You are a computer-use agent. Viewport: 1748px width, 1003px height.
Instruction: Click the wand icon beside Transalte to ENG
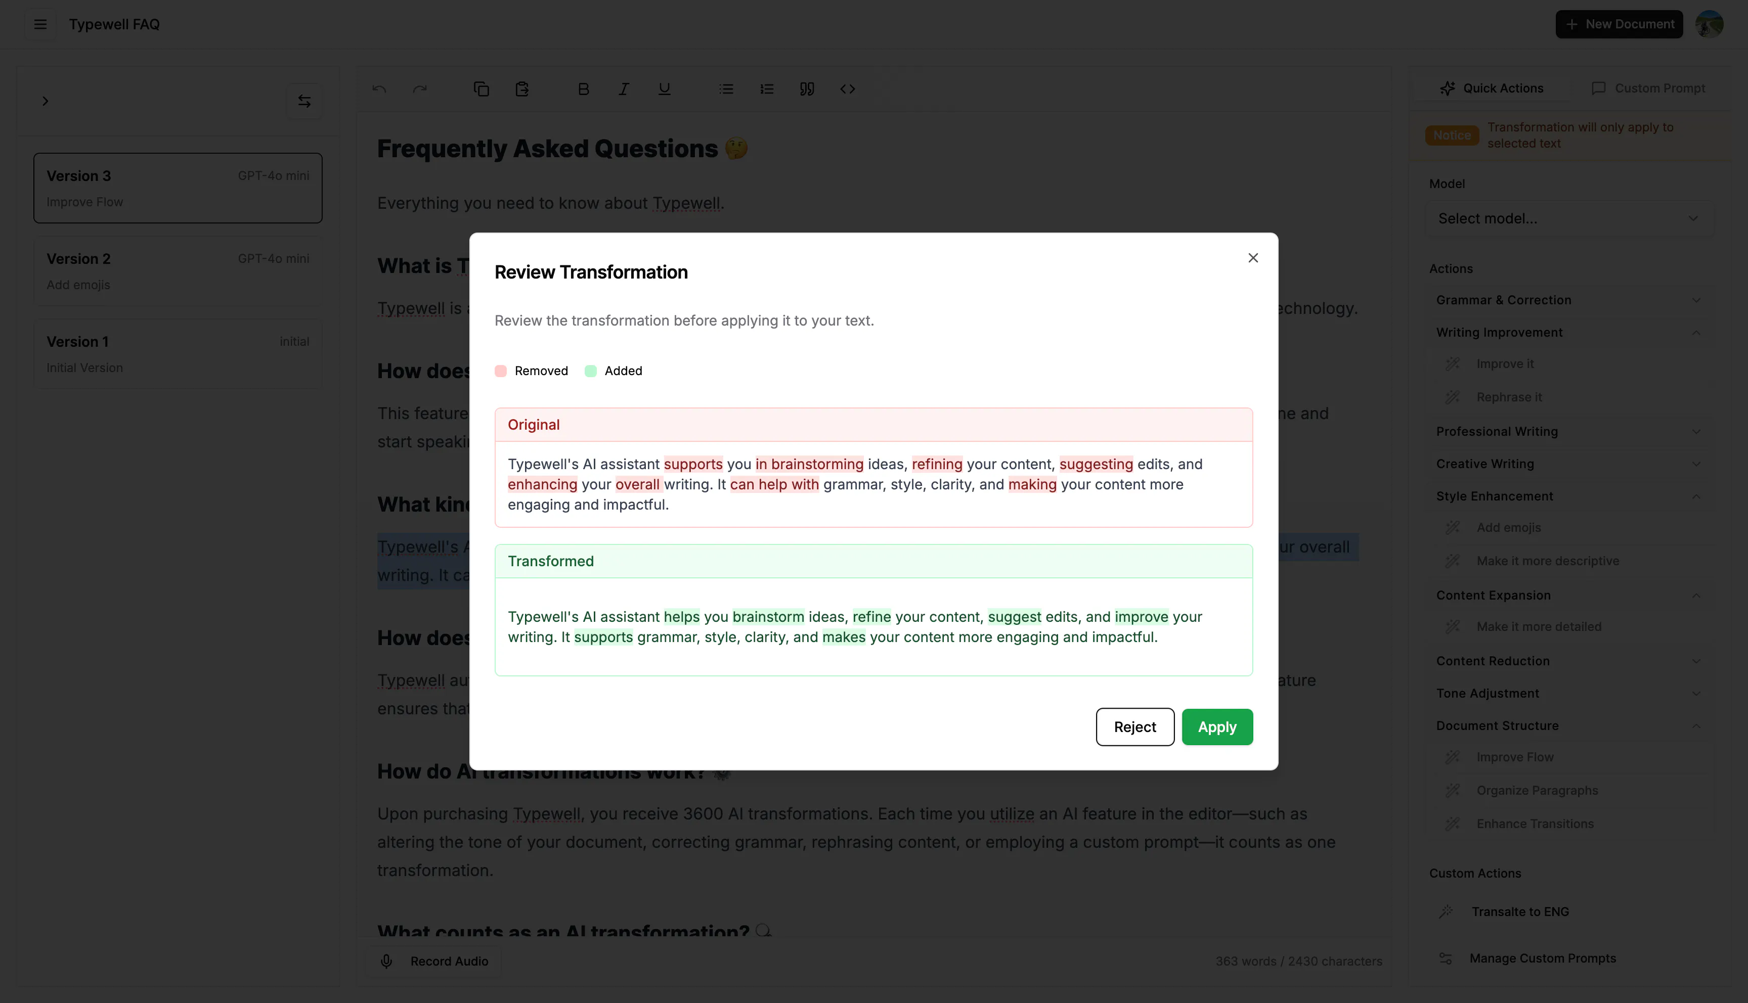[1446, 911]
